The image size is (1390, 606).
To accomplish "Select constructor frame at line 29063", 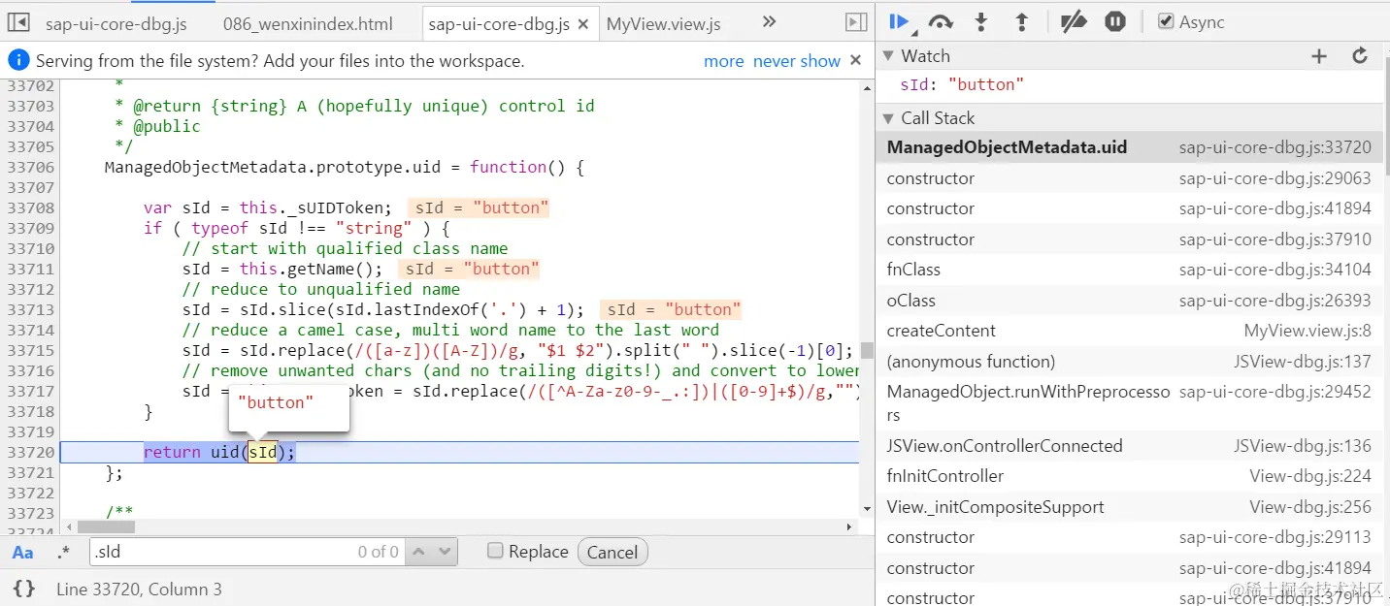I will tap(1129, 178).
